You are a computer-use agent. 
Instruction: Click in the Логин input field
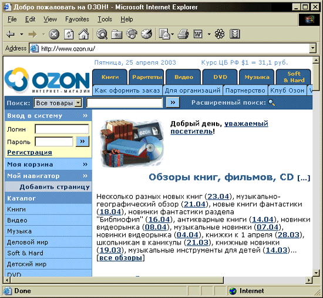point(62,129)
